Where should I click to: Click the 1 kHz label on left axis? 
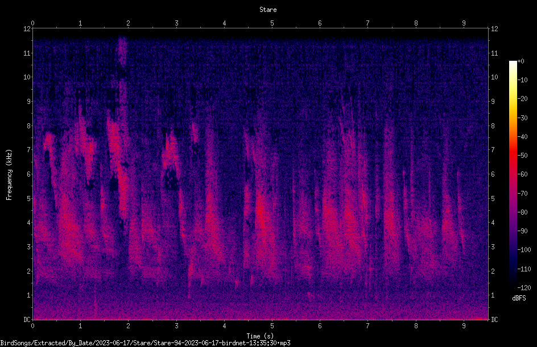[x=29, y=295]
